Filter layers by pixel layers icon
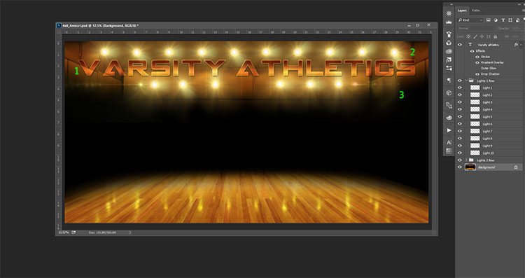The width and height of the screenshot is (525, 278). 489,20
